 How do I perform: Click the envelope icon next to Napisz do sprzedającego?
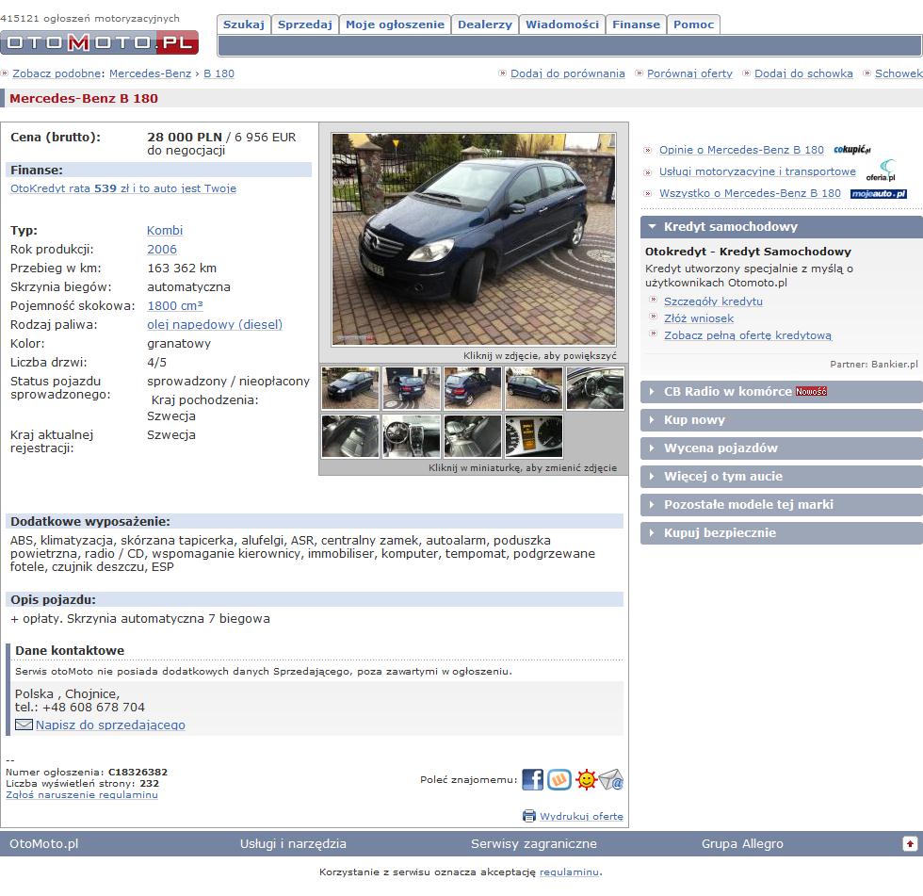pyautogui.click(x=24, y=725)
